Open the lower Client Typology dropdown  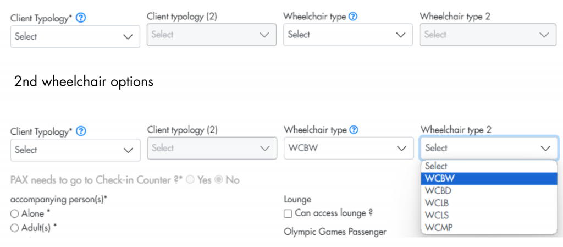[x=75, y=150]
